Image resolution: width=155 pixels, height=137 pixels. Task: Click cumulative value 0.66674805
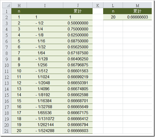click(78, 89)
